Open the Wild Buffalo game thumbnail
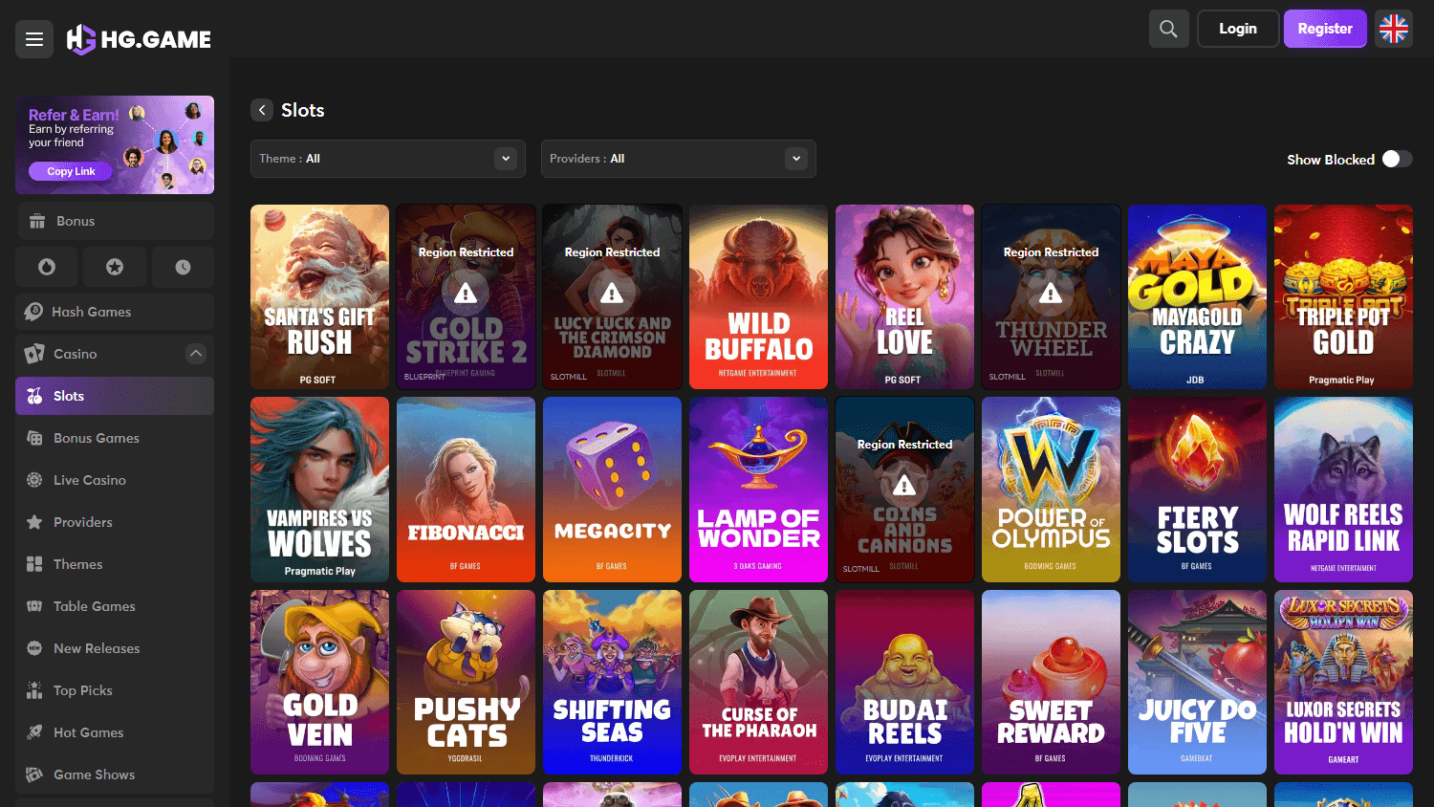Screen dimensions: 1434x807 click(x=758, y=296)
